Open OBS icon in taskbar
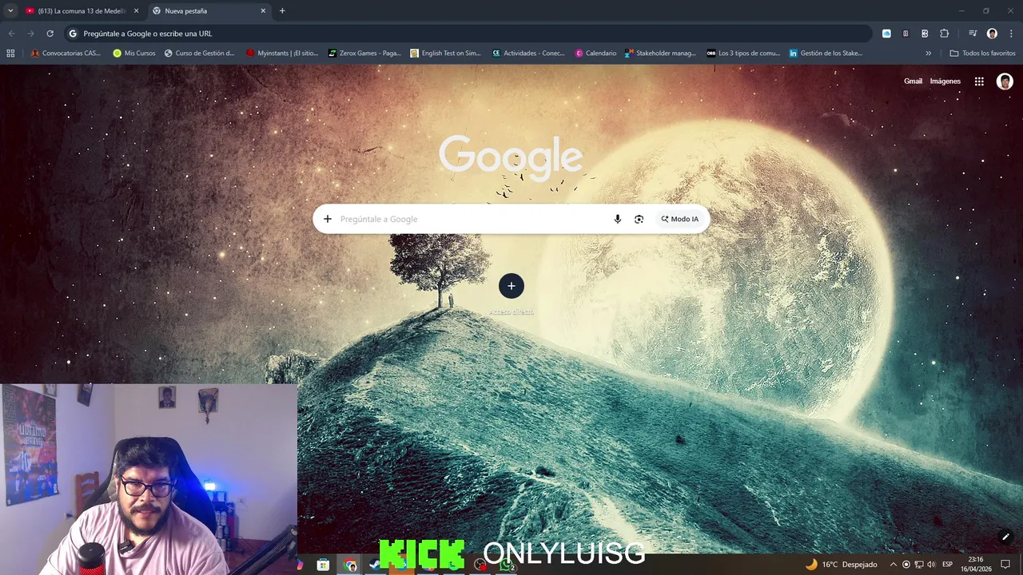Viewport: 1023px width, 575px height. coord(480,565)
